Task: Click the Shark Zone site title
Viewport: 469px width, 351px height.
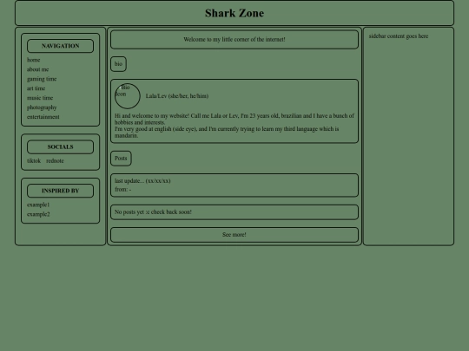Action: [x=234, y=13]
